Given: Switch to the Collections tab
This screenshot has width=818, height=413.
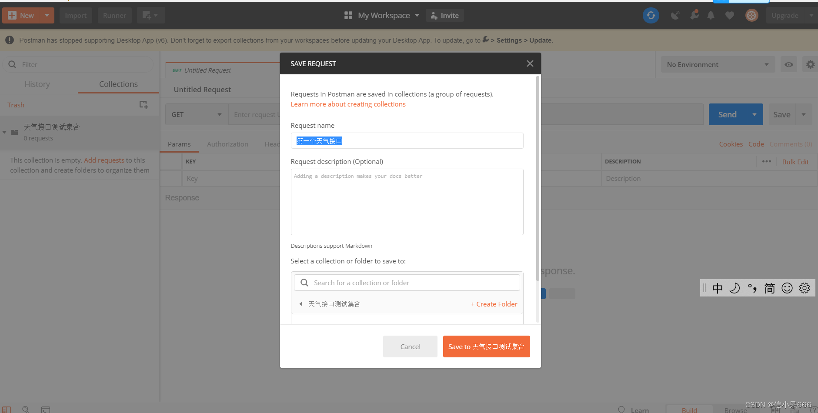Looking at the screenshot, I should [118, 84].
